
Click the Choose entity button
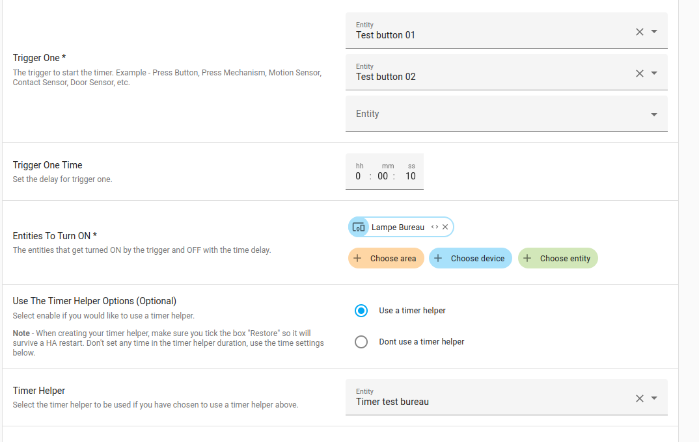(558, 258)
